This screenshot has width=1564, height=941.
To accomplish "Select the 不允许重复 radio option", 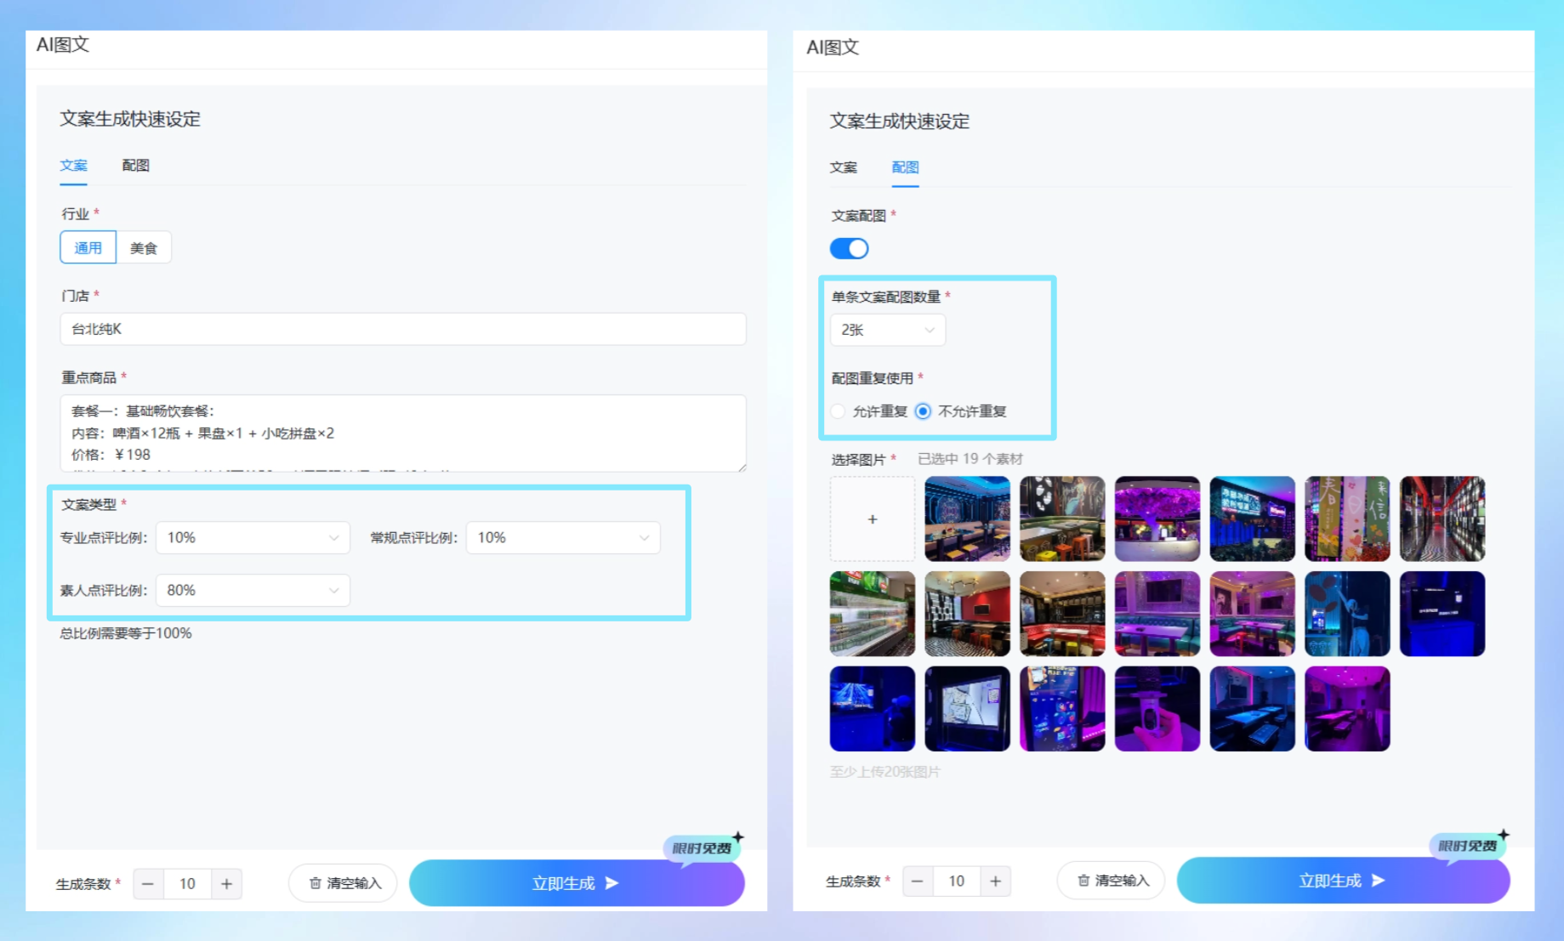I will 923,411.
